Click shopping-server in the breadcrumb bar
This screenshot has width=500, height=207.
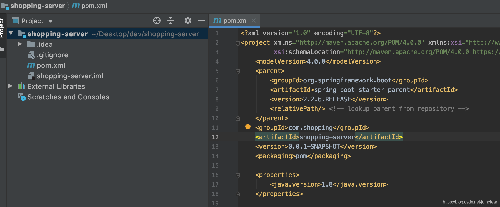pyautogui.click(x=38, y=6)
